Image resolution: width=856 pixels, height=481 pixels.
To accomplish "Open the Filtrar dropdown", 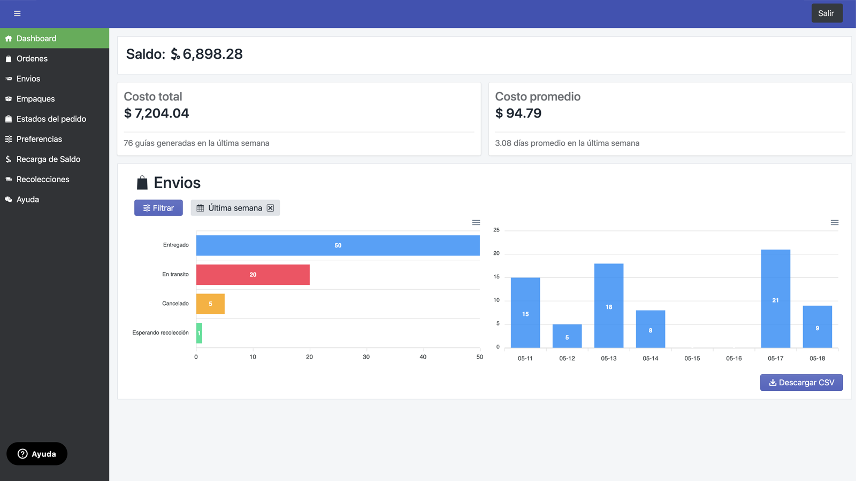I will point(158,207).
